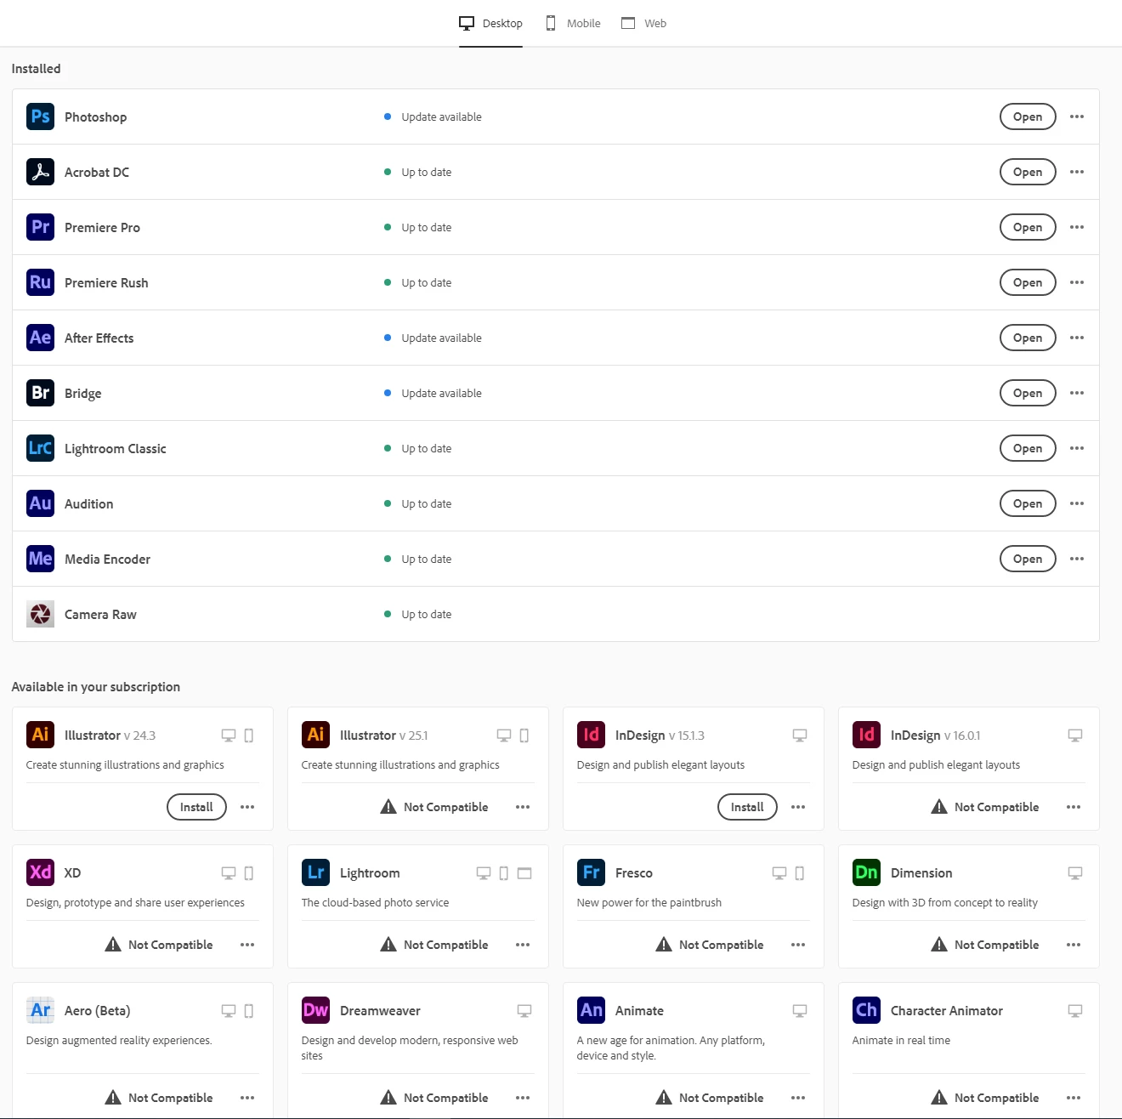This screenshot has width=1122, height=1119.
Task: Click the InDesign v 16.0.1 icon
Action: click(x=866, y=735)
